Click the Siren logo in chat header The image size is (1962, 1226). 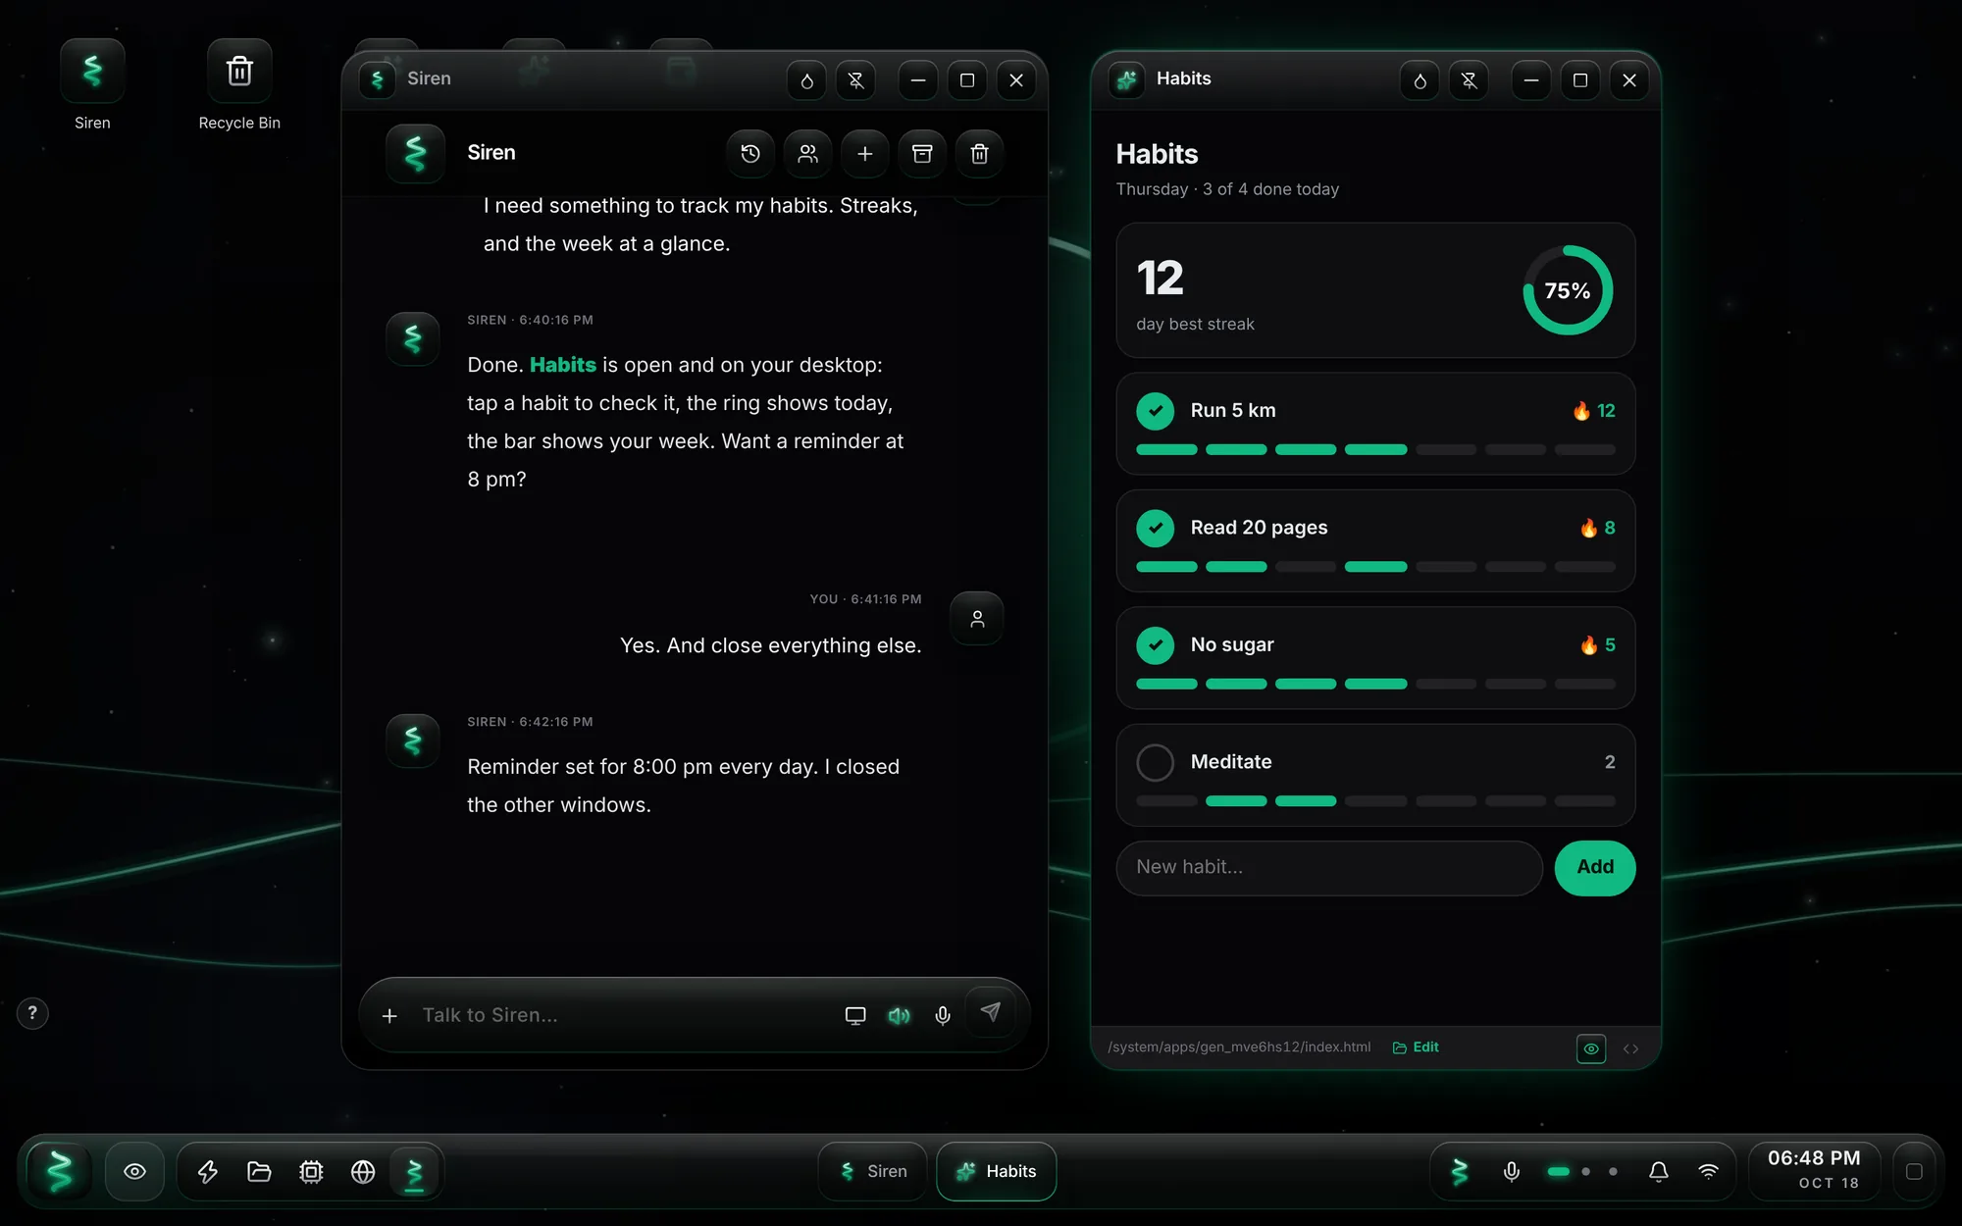click(x=416, y=154)
